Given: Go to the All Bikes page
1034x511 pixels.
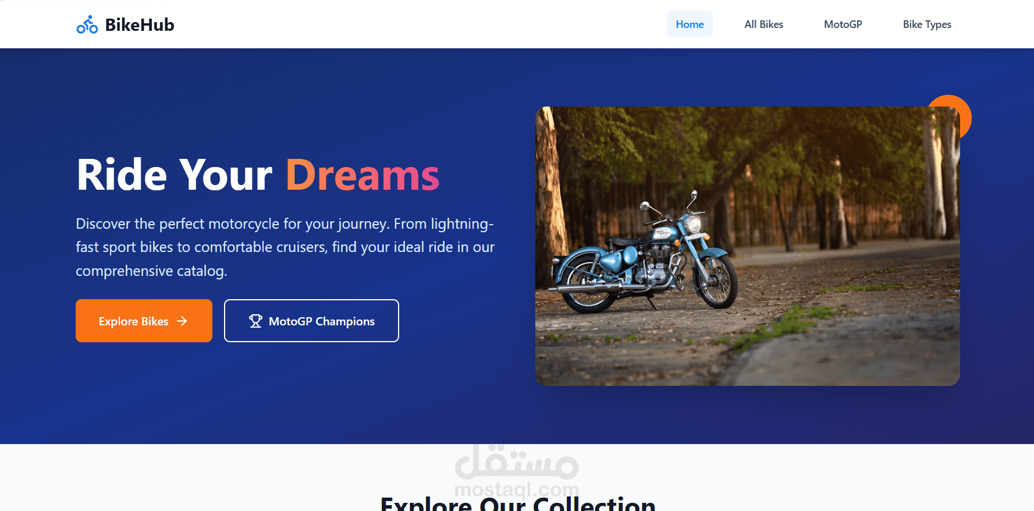Looking at the screenshot, I should point(763,24).
